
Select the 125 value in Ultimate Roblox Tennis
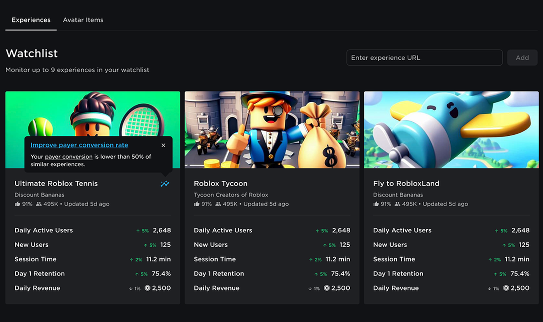pos(165,245)
